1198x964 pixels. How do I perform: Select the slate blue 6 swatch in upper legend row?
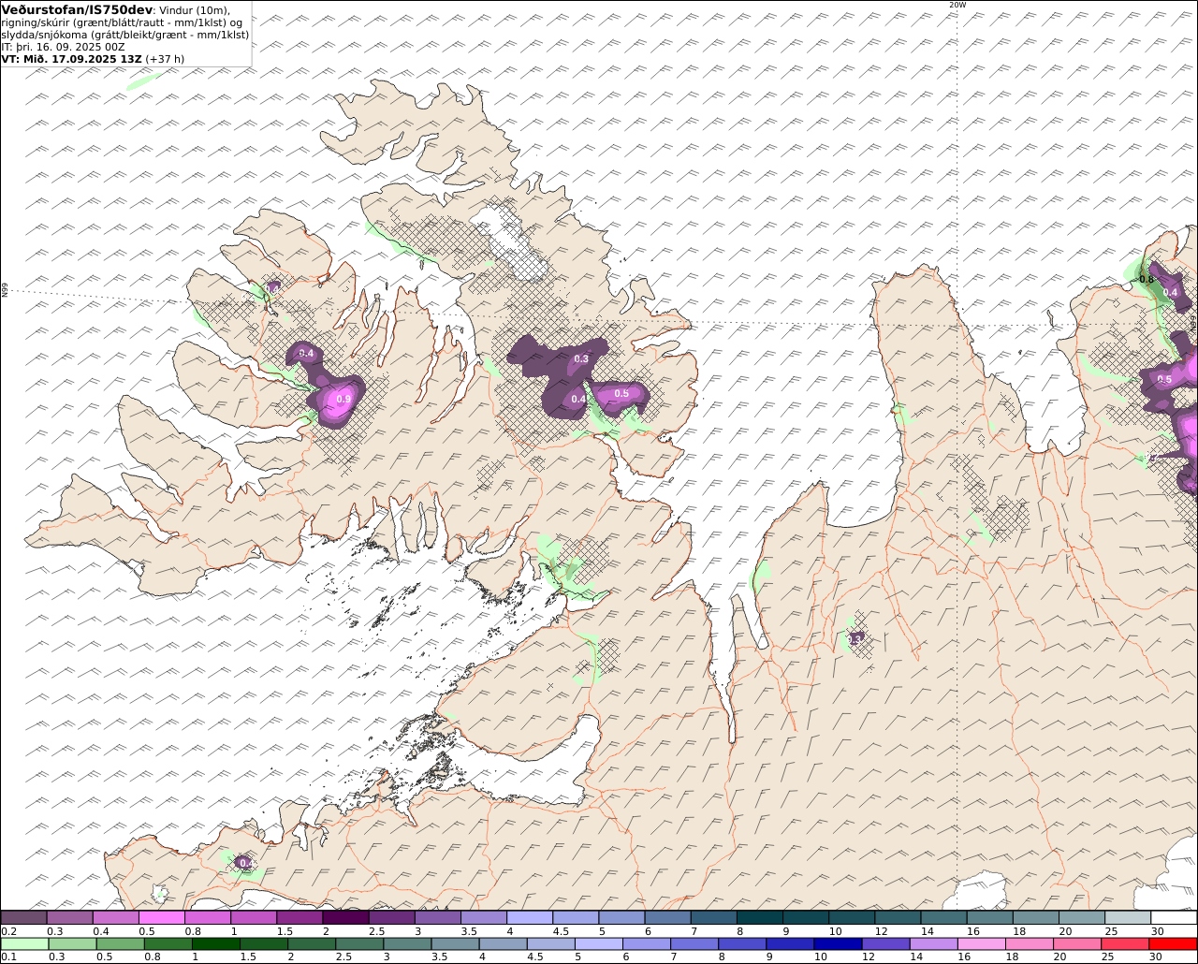668,917
